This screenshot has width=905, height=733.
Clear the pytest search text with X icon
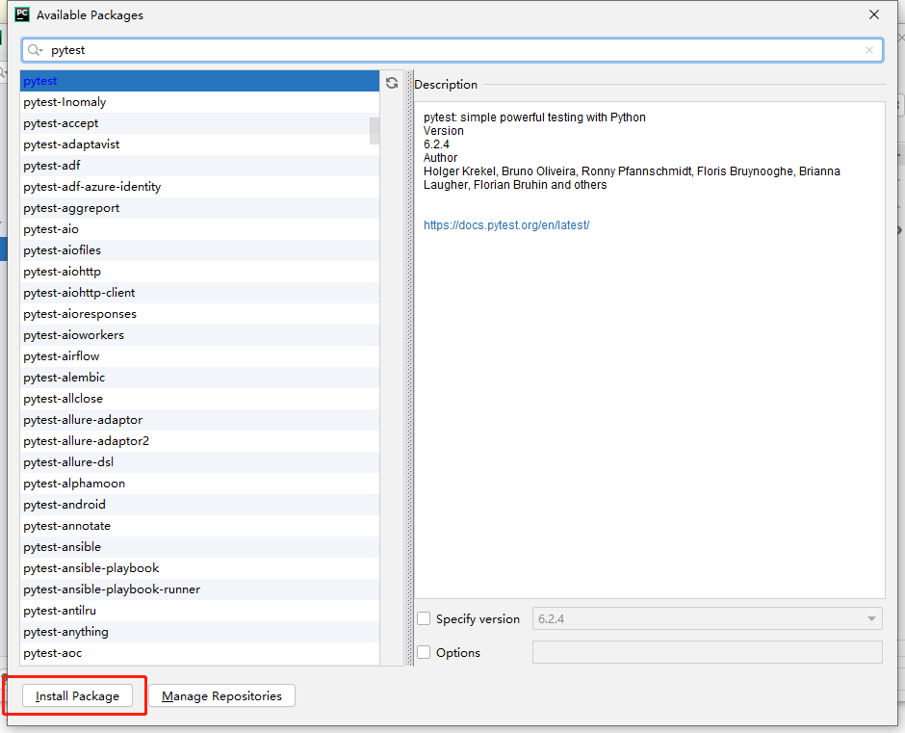tap(869, 50)
